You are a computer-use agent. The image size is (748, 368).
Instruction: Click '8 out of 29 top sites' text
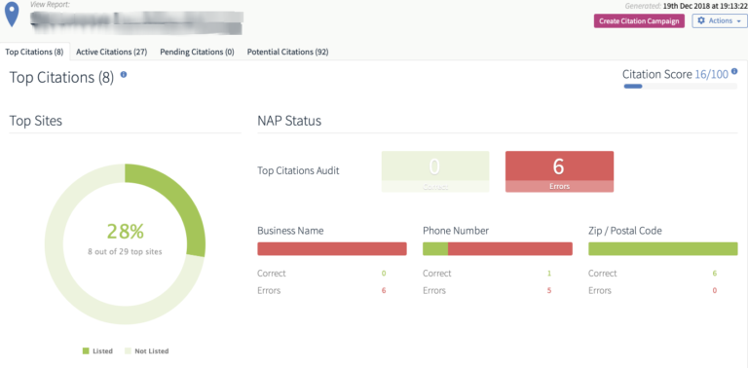point(125,252)
